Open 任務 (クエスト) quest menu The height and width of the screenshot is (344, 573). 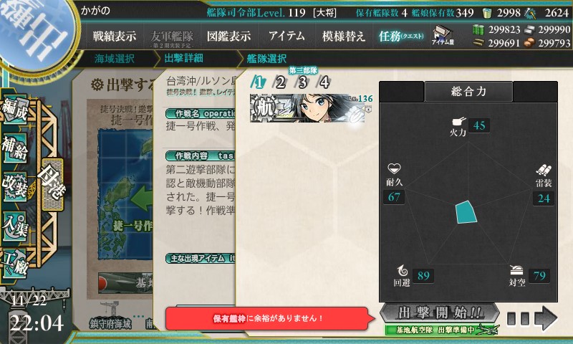coord(401,36)
